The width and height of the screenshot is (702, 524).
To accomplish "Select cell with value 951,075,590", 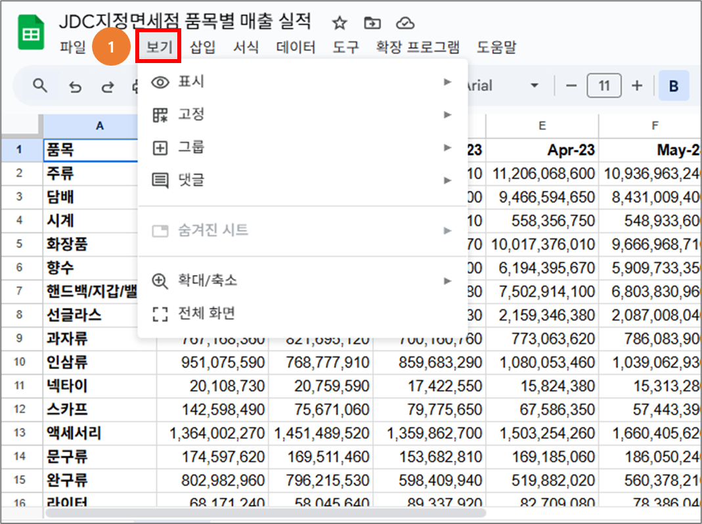I will (213, 362).
